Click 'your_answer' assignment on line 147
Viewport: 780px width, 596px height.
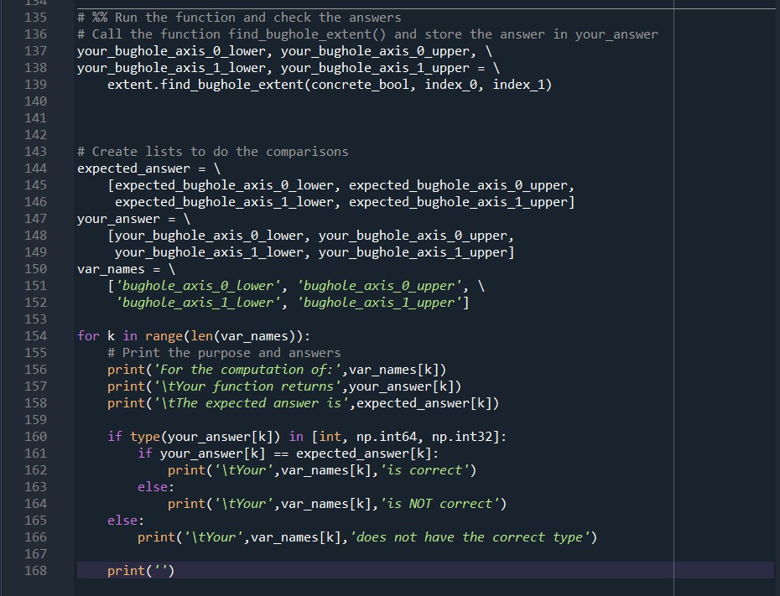coord(118,219)
